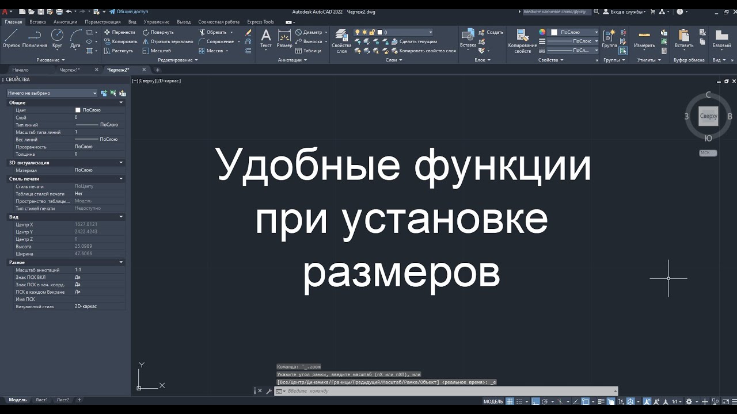This screenshot has width=737, height=414.
Task: Toggle snap mode in status bar
Action: coord(519,401)
